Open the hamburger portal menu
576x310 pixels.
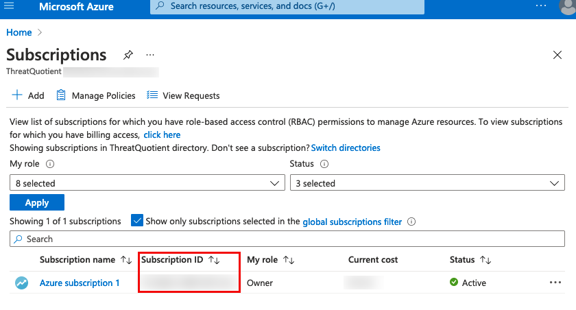(8, 5)
